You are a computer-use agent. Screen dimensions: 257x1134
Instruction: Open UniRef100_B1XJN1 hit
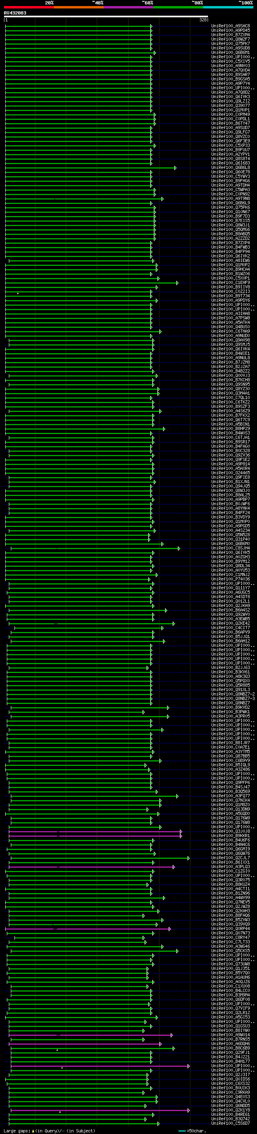(x=230, y=482)
